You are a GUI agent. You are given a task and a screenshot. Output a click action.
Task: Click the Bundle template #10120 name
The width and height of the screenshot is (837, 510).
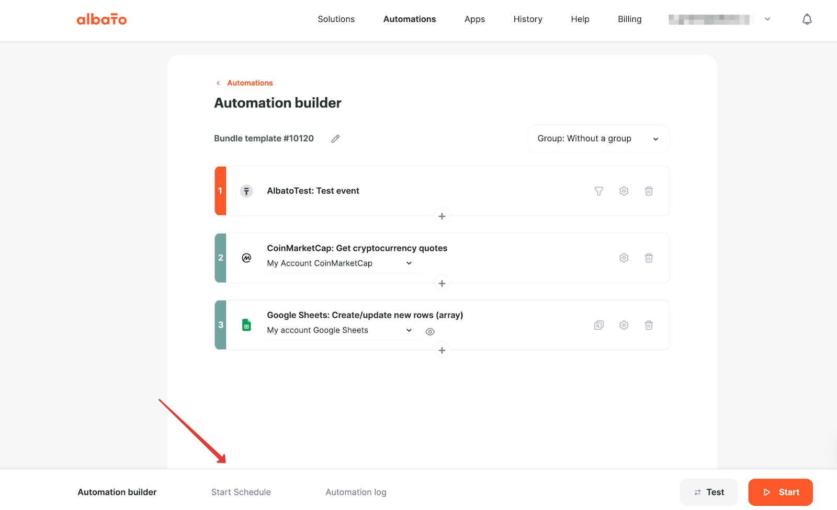[264, 138]
